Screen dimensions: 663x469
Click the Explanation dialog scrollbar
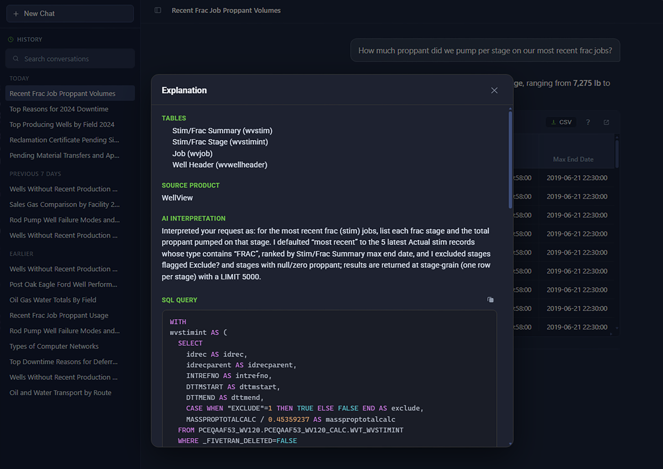click(x=510, y=160)
